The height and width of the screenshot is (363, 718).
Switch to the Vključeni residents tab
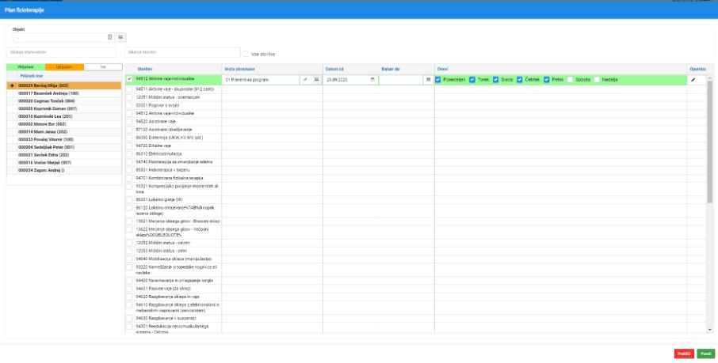(x=25, y=67)
